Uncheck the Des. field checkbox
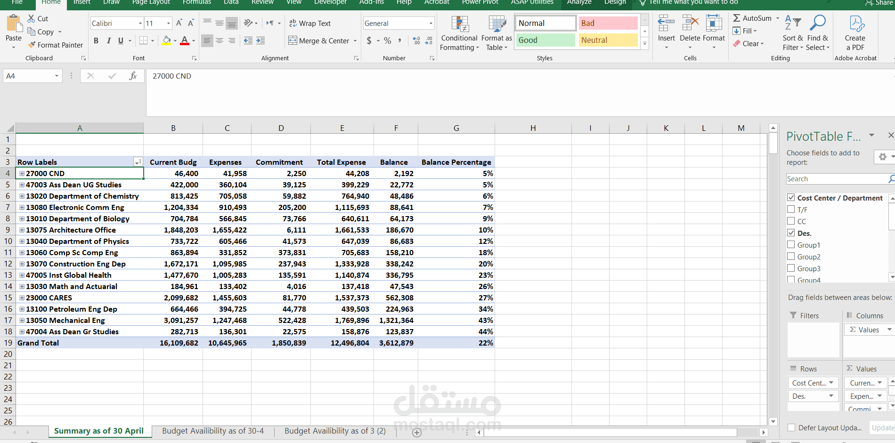Screen dimensions: 895x443 [791, 233]
